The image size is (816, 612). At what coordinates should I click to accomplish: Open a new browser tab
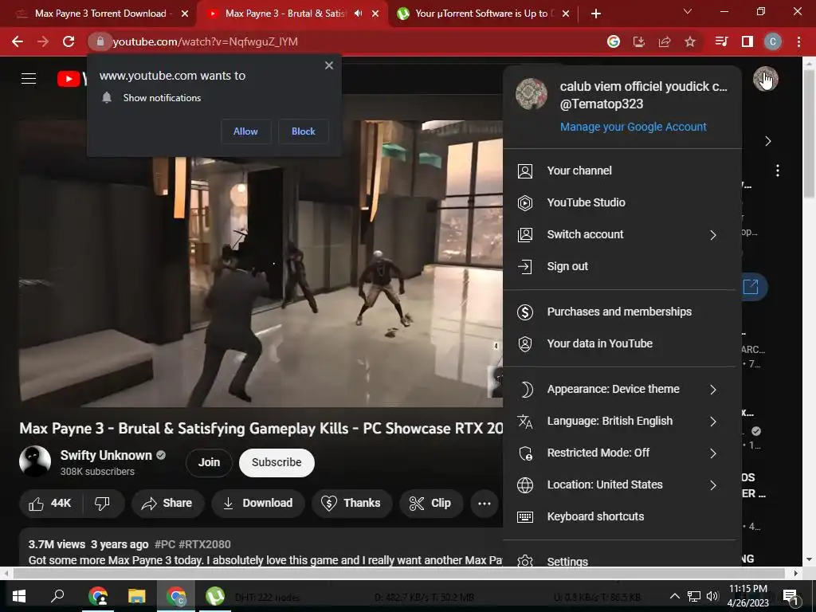[596, 14]
